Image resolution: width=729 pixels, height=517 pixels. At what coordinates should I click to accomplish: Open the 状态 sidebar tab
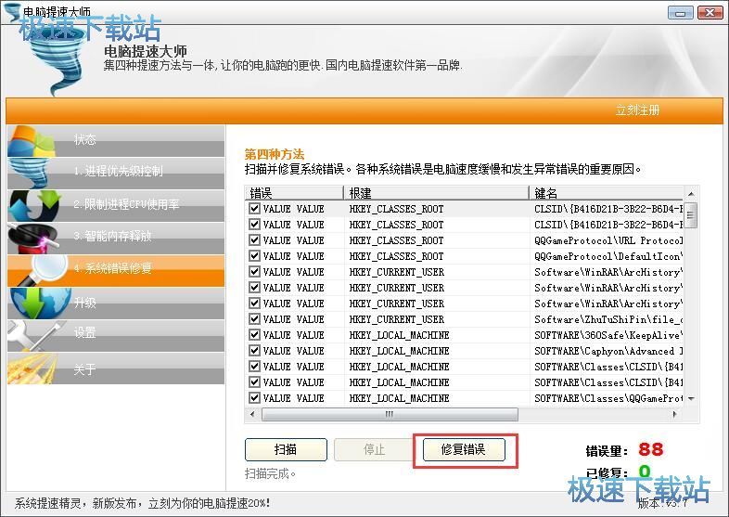pos(115,141)
